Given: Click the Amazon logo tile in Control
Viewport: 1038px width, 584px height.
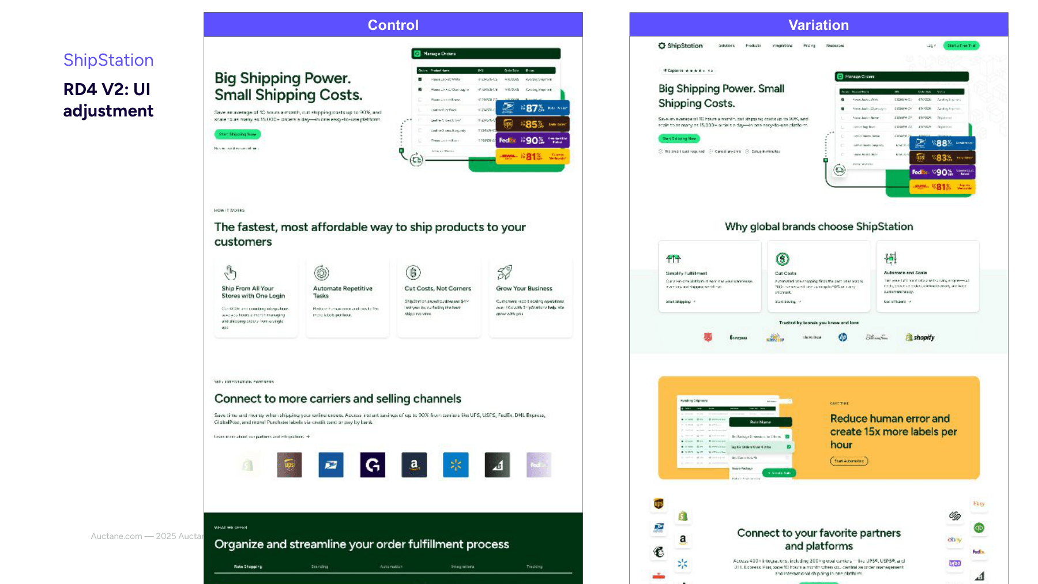Looking at the screenshot, I should [x=414, y=465].
